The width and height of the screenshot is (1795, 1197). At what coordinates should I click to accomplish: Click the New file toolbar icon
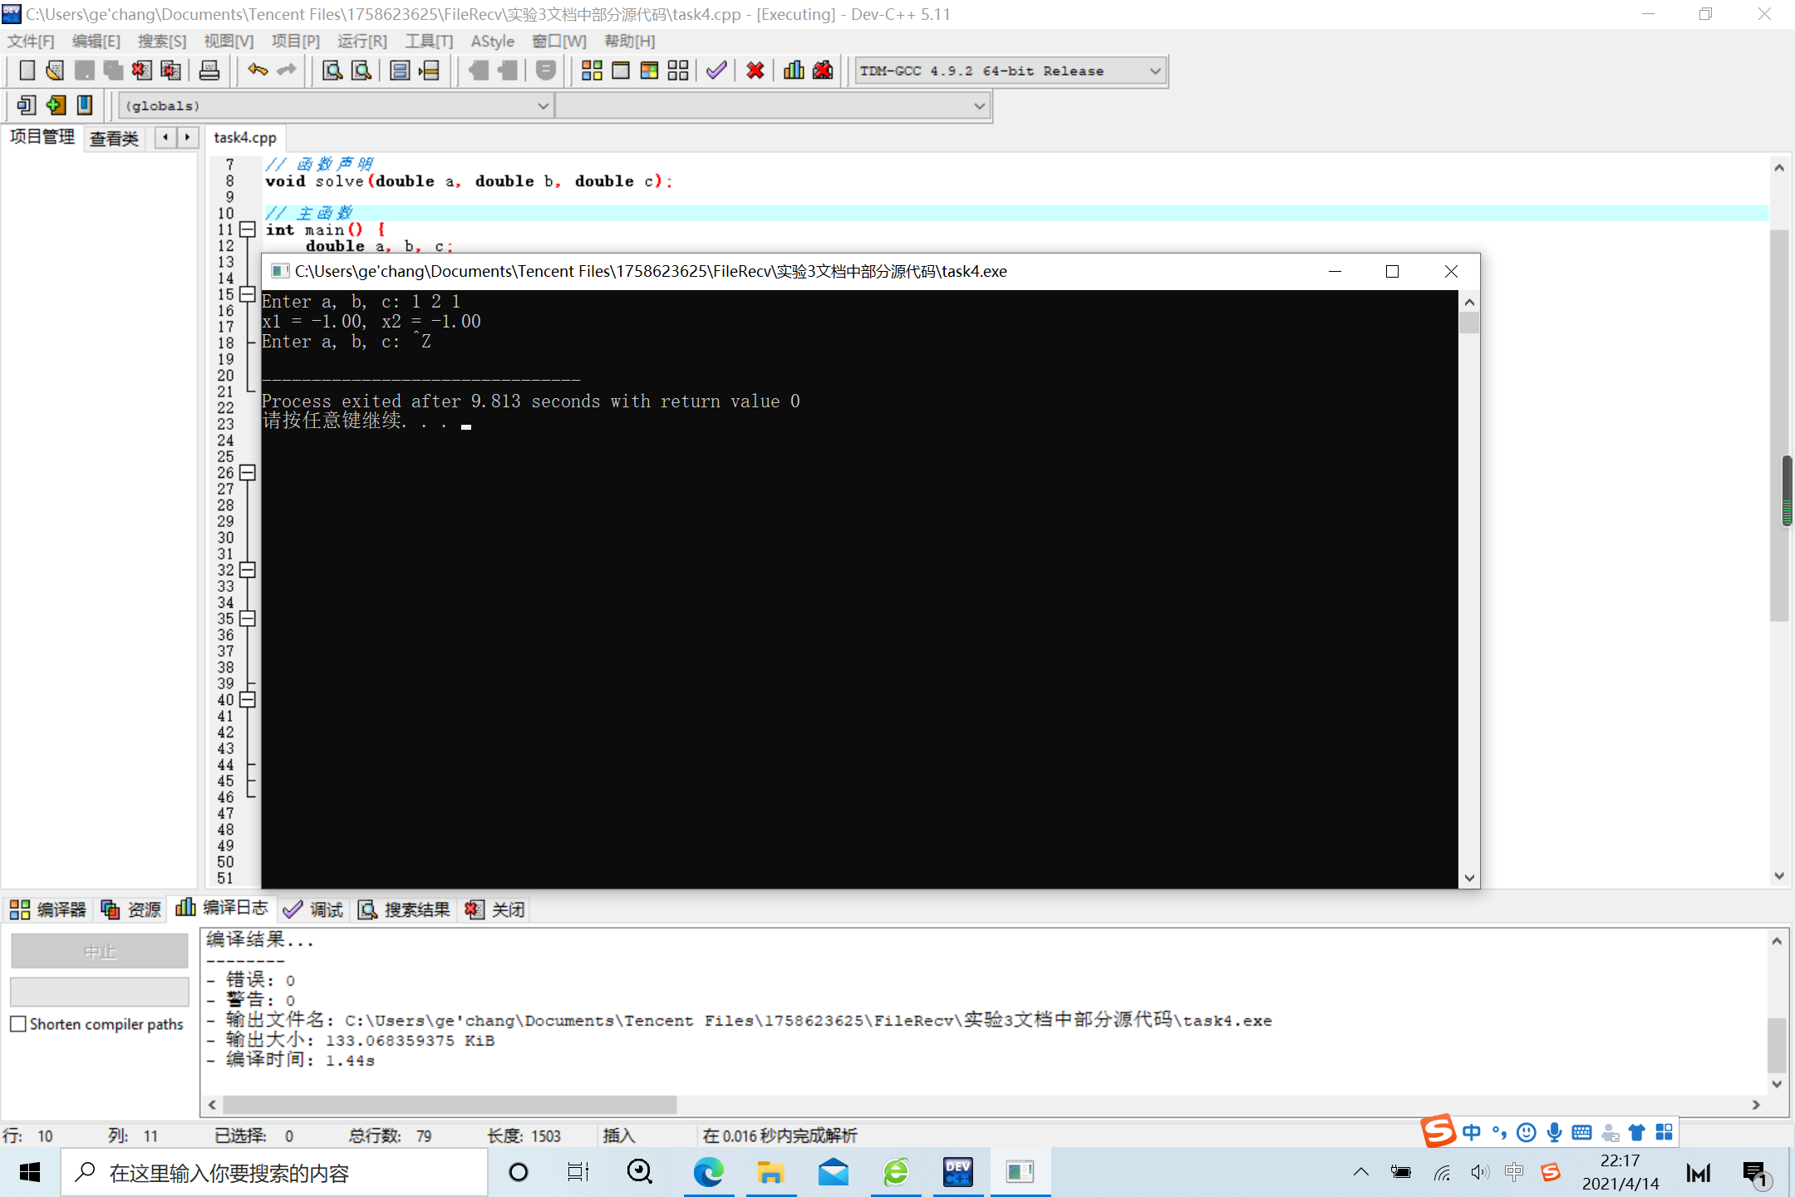pos(27,71)
